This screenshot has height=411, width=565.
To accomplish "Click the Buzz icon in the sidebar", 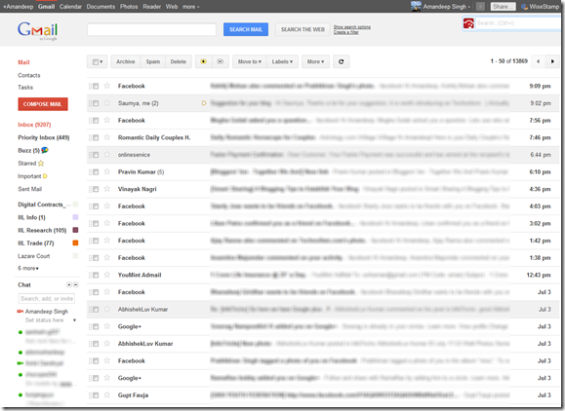I will point(45,150).
